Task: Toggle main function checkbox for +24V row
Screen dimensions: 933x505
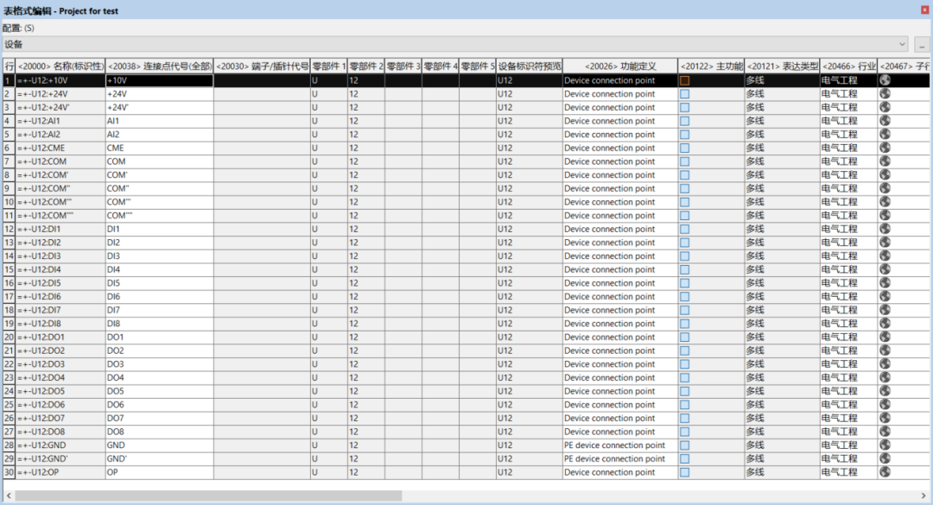Action: click(x=685, y=94)
